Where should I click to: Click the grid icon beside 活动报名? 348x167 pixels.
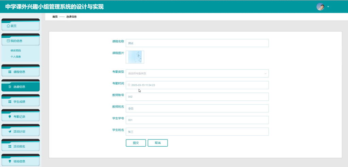[10, 146]
